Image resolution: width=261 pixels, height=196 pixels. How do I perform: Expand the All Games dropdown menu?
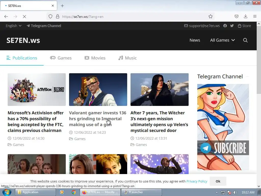(222, 40)
